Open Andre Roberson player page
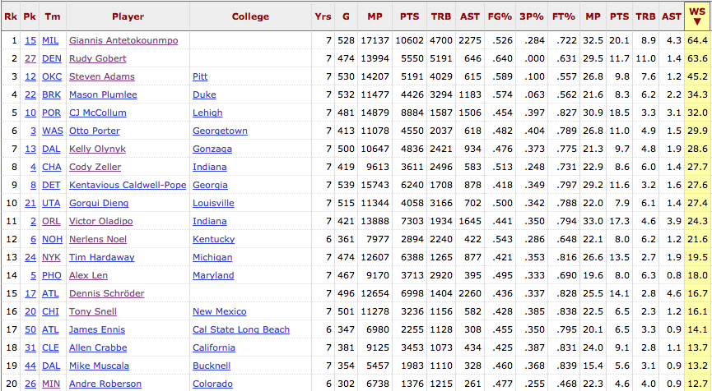Screen dimensions: 712x391 (105, 384)
